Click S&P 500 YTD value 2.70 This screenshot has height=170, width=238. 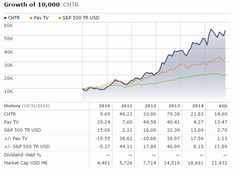(x=222, y=130)
